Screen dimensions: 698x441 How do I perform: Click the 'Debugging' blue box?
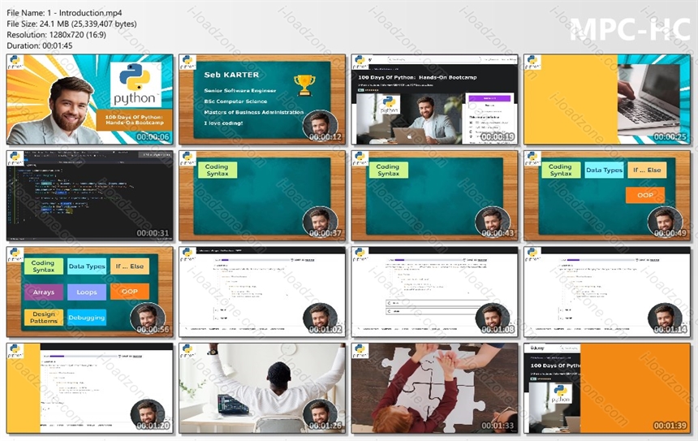coord(87,318)
